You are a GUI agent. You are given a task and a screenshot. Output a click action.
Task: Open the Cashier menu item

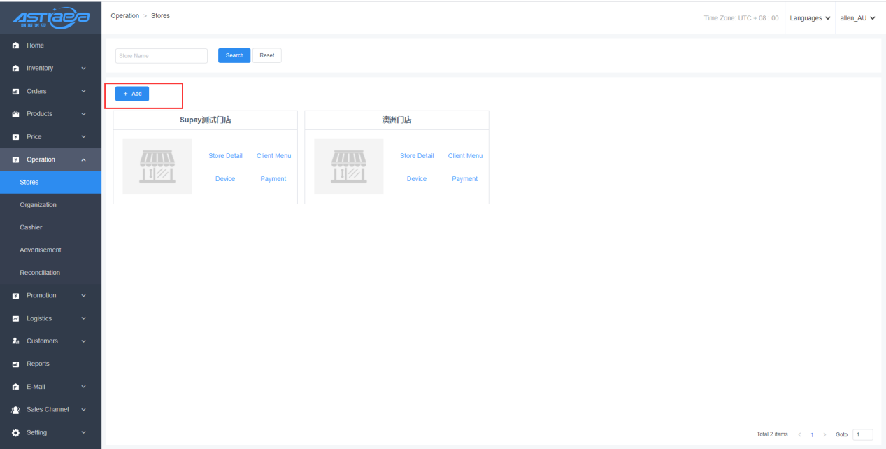[x=31, y=227]
